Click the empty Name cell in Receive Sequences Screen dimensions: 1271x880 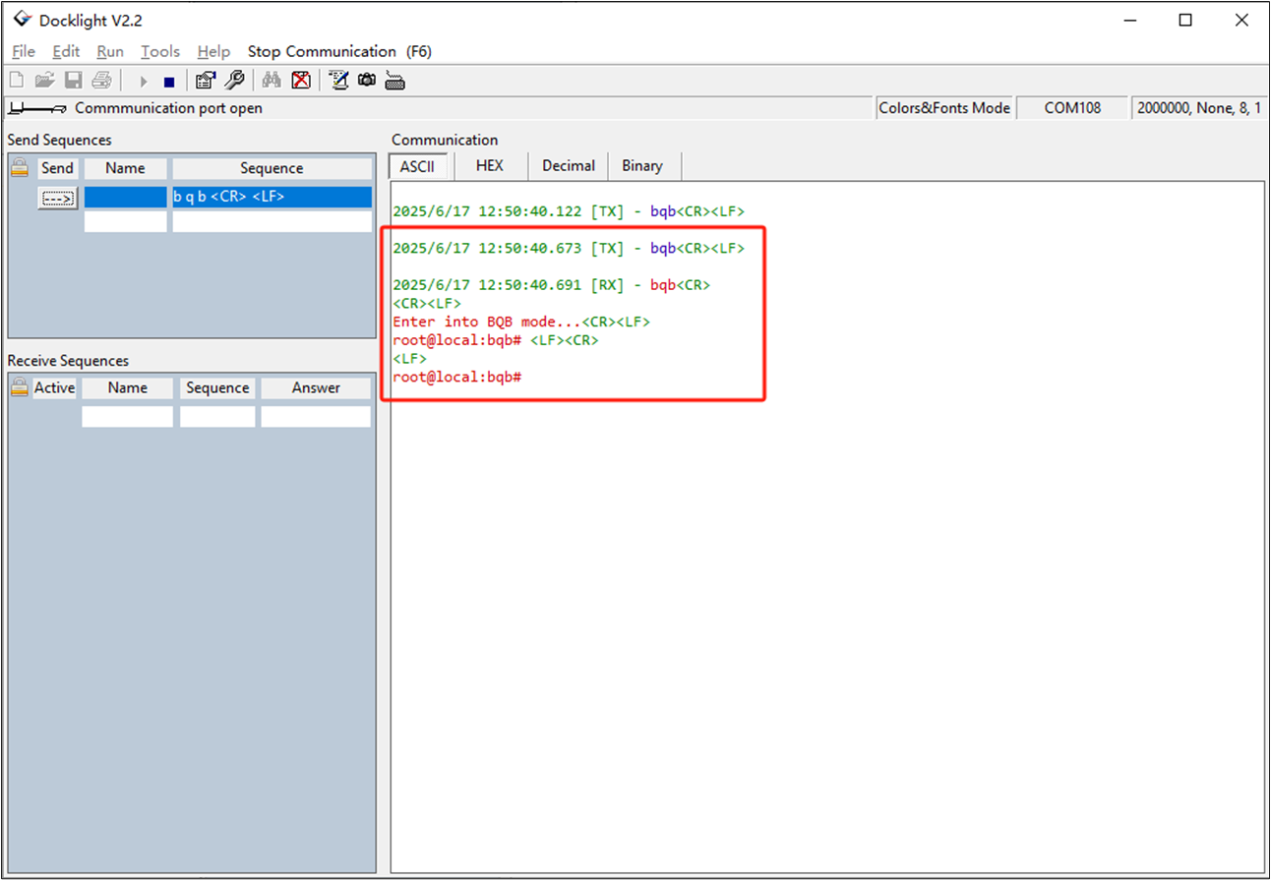[128, 417]
